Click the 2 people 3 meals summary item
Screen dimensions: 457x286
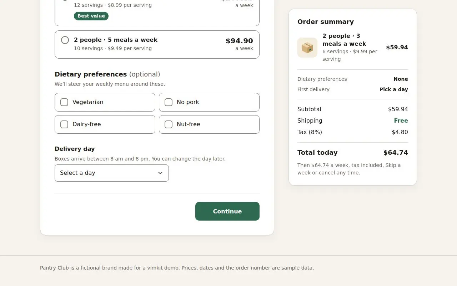click(x=353, y=48)
